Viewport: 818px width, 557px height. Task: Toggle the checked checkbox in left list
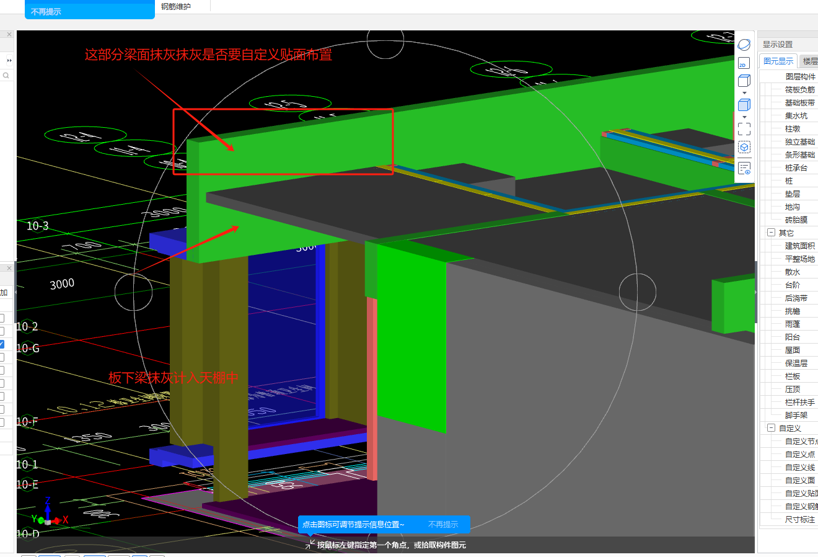click(x=2, y=344)
